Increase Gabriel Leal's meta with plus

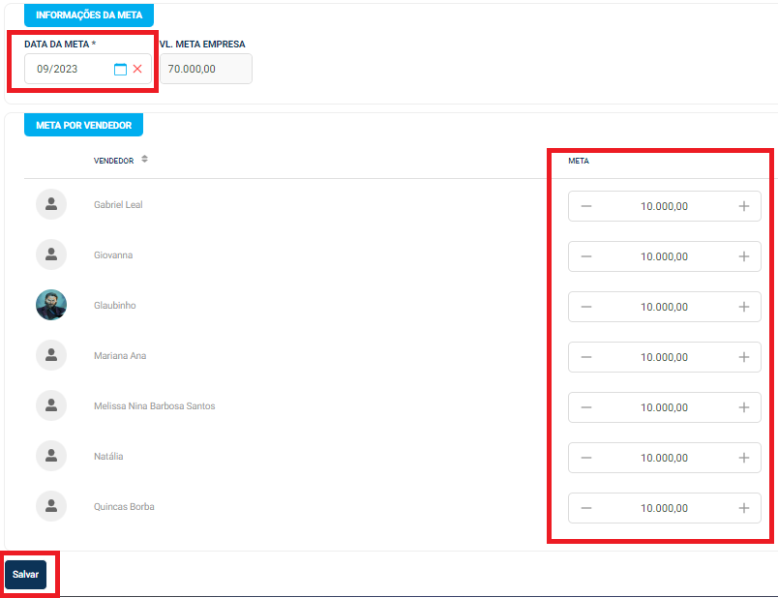743,206
